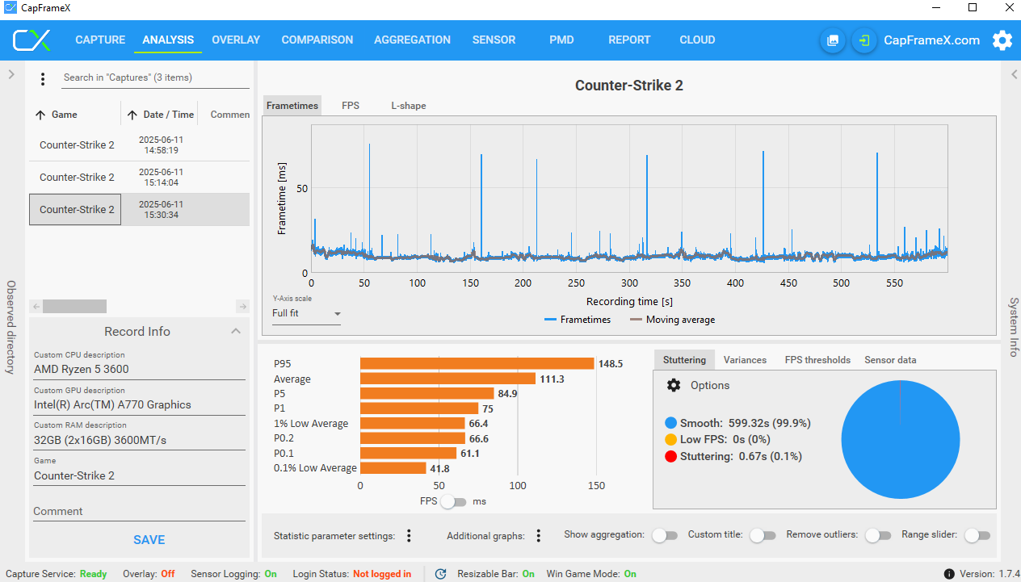
Task: Edit the Custom CPU description field
Action: coord(140,370)
